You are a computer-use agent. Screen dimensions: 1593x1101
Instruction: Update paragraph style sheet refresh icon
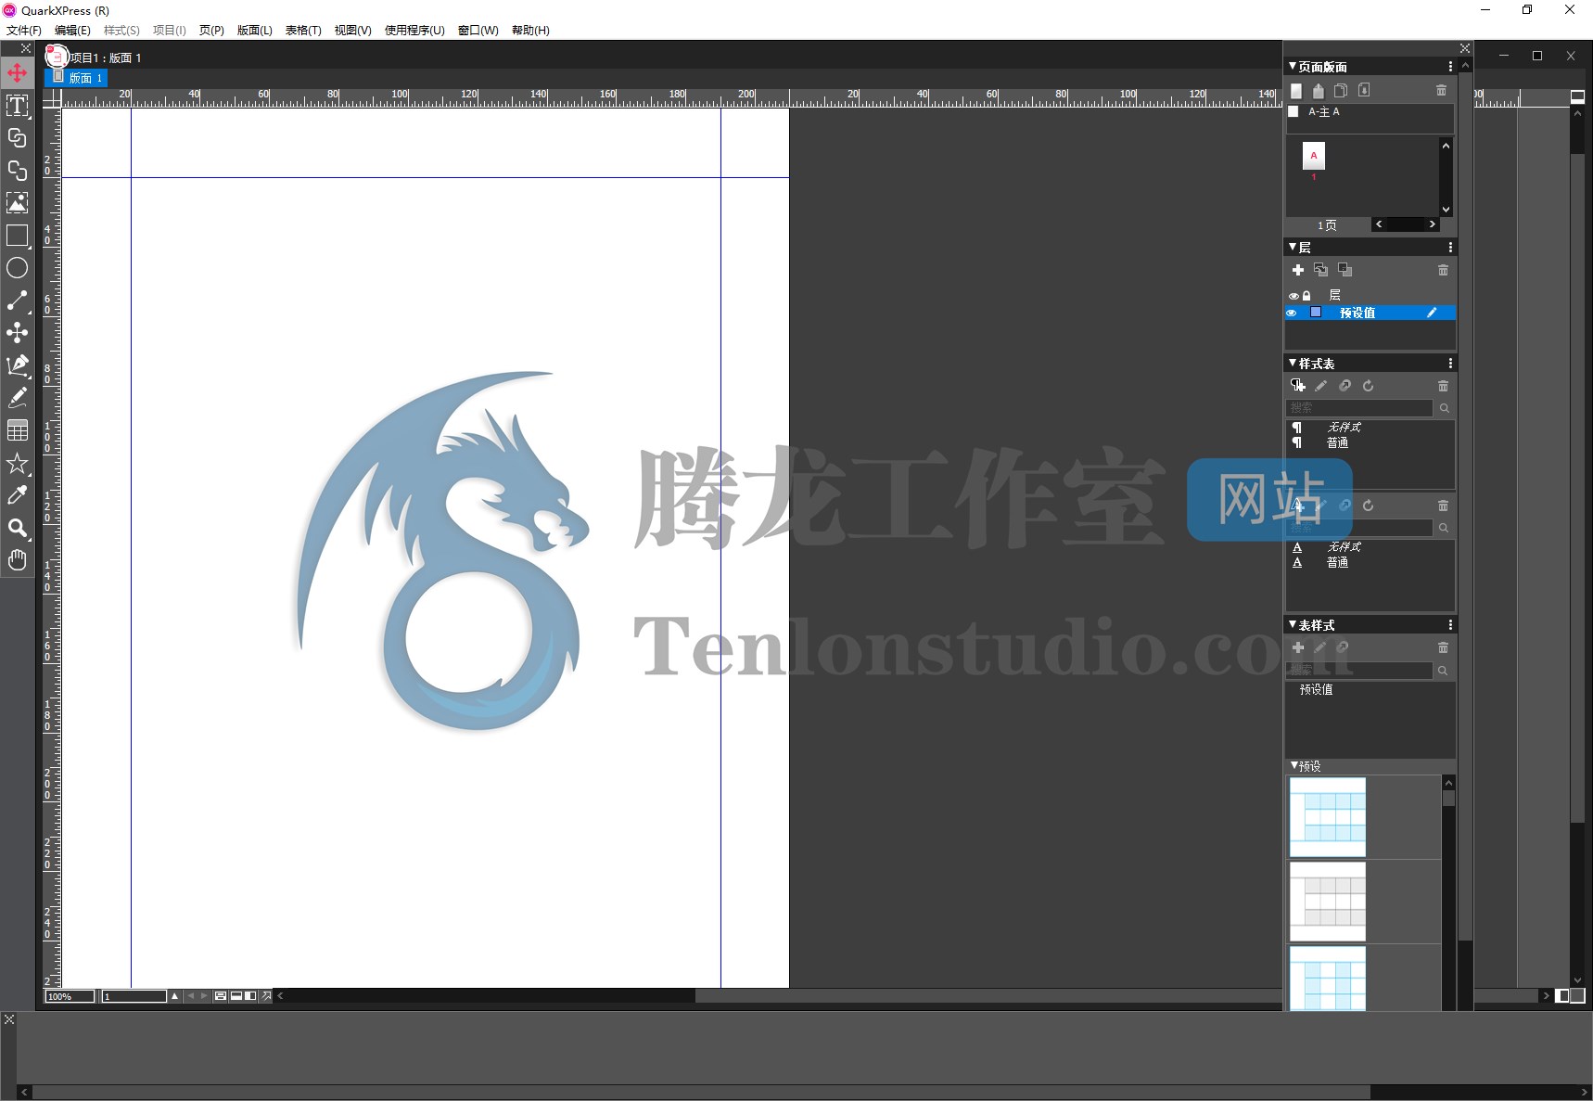point(1369,386)
